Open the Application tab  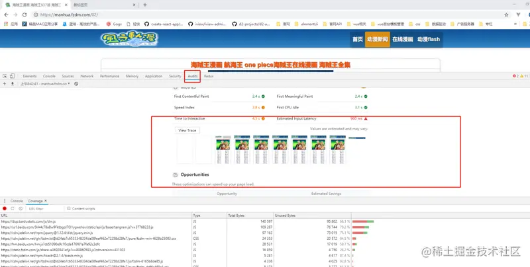[154, 76]
